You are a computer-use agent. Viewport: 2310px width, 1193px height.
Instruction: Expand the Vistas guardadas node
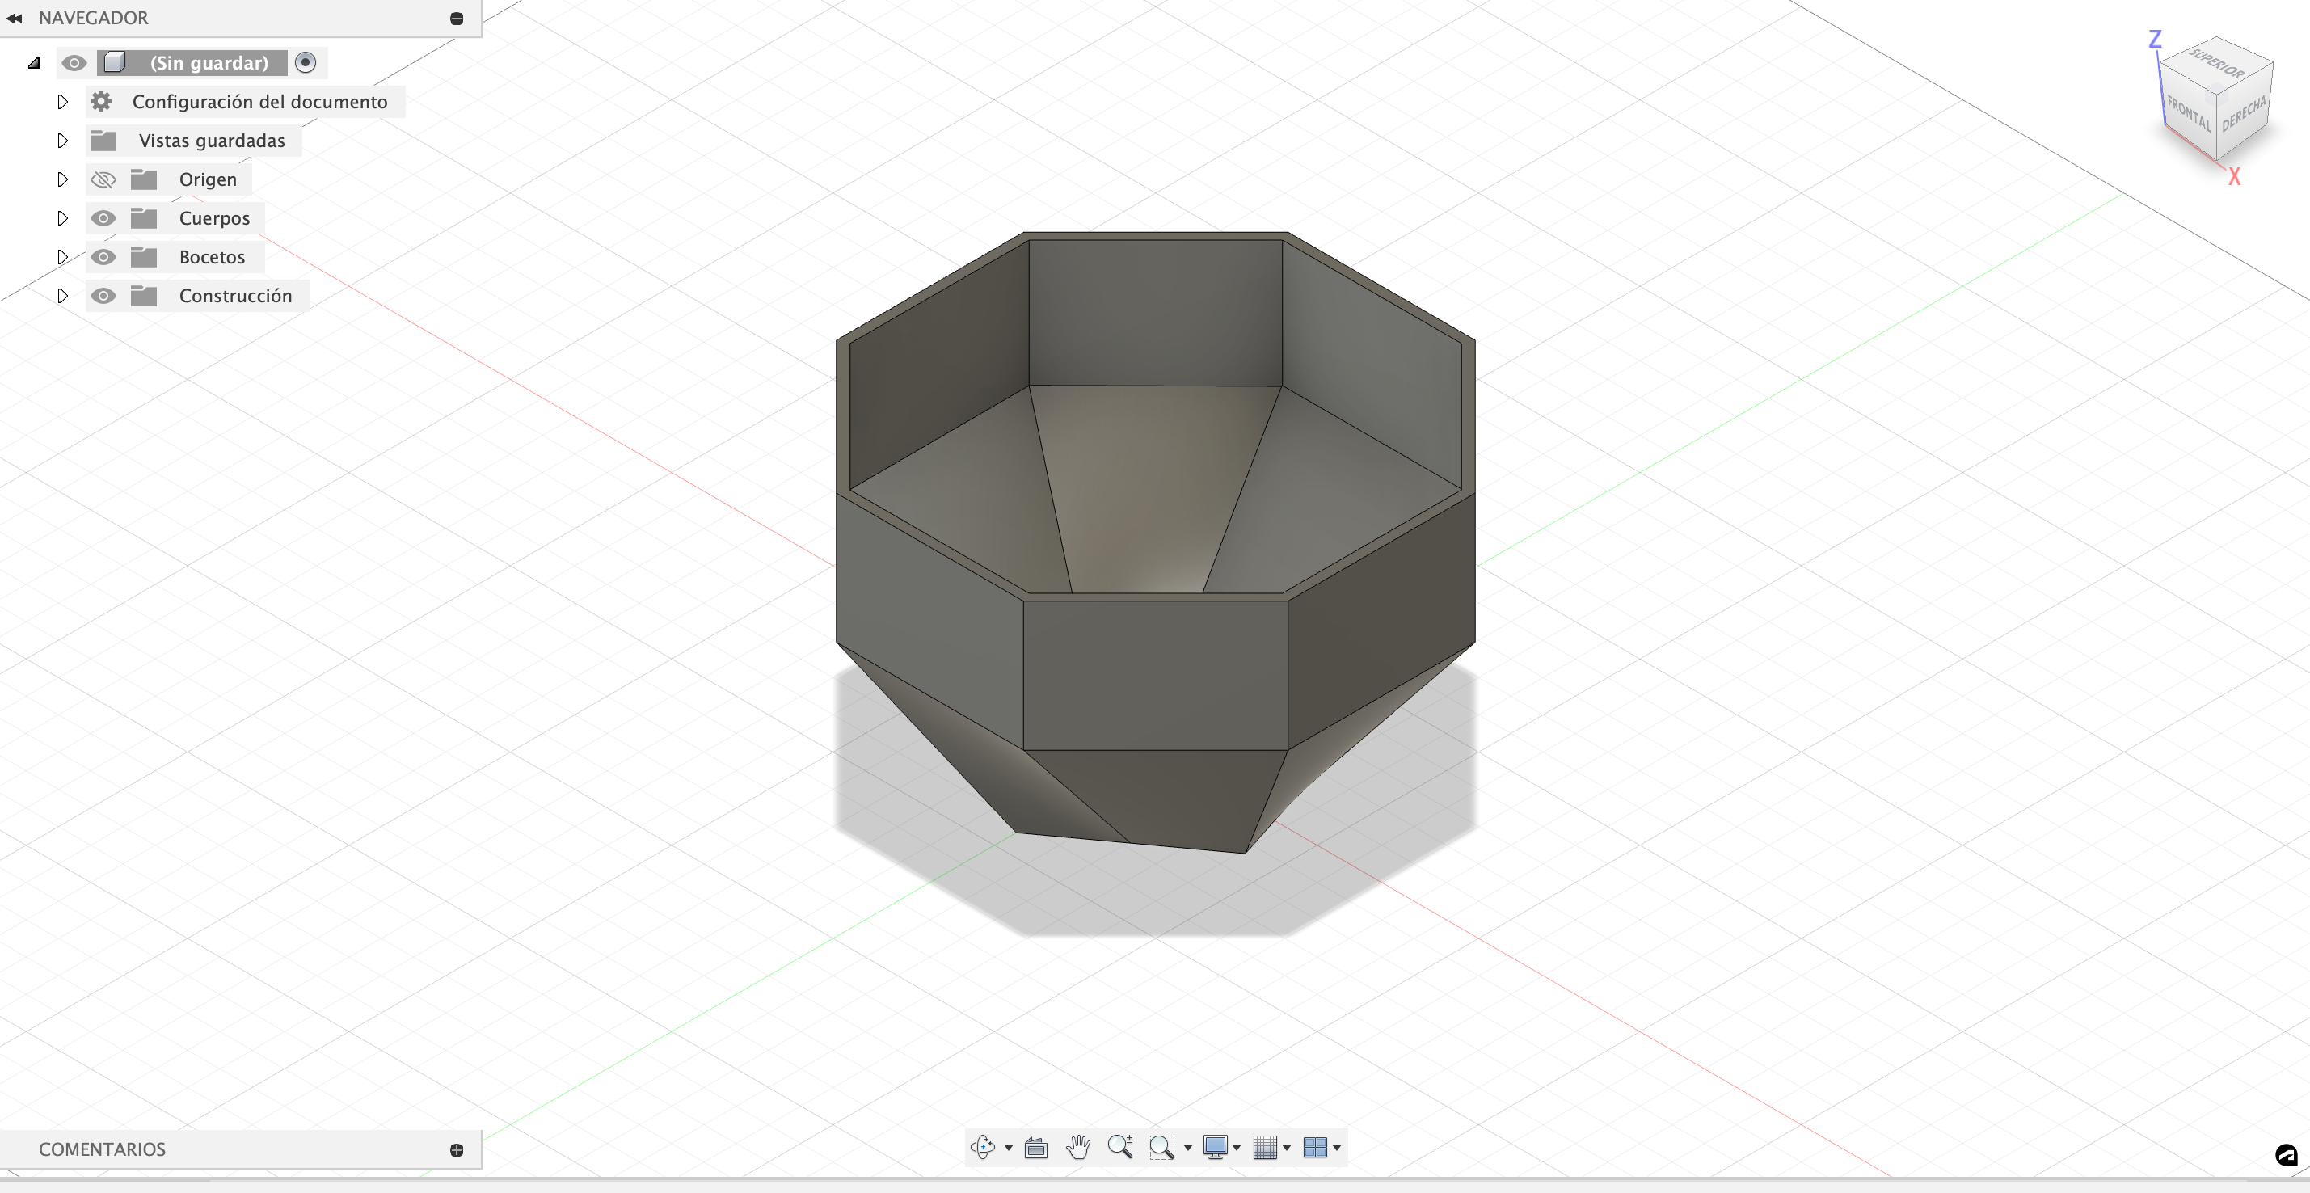coord(62,141)
